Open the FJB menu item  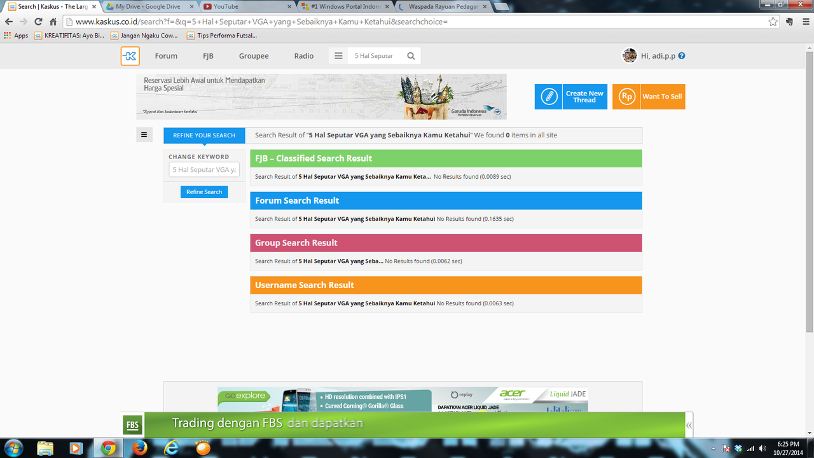point(208,56)
